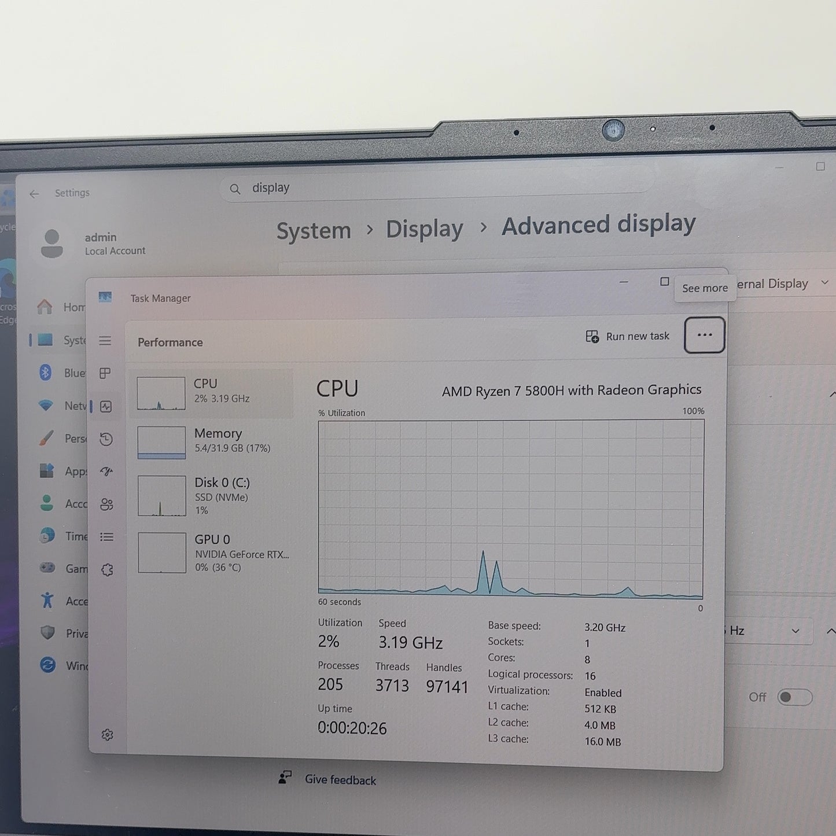Click the Threads value 3713
836x836 pixels.
392,686
